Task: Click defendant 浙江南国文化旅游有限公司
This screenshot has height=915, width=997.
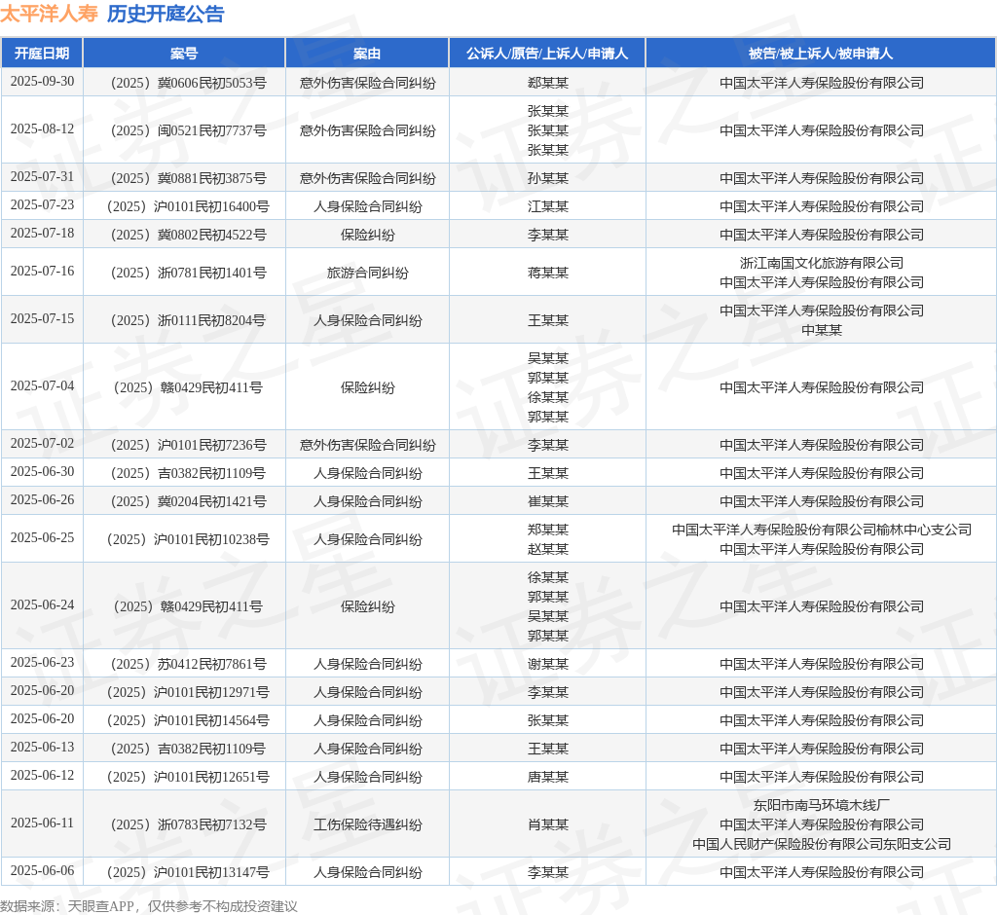Action: 822,263
